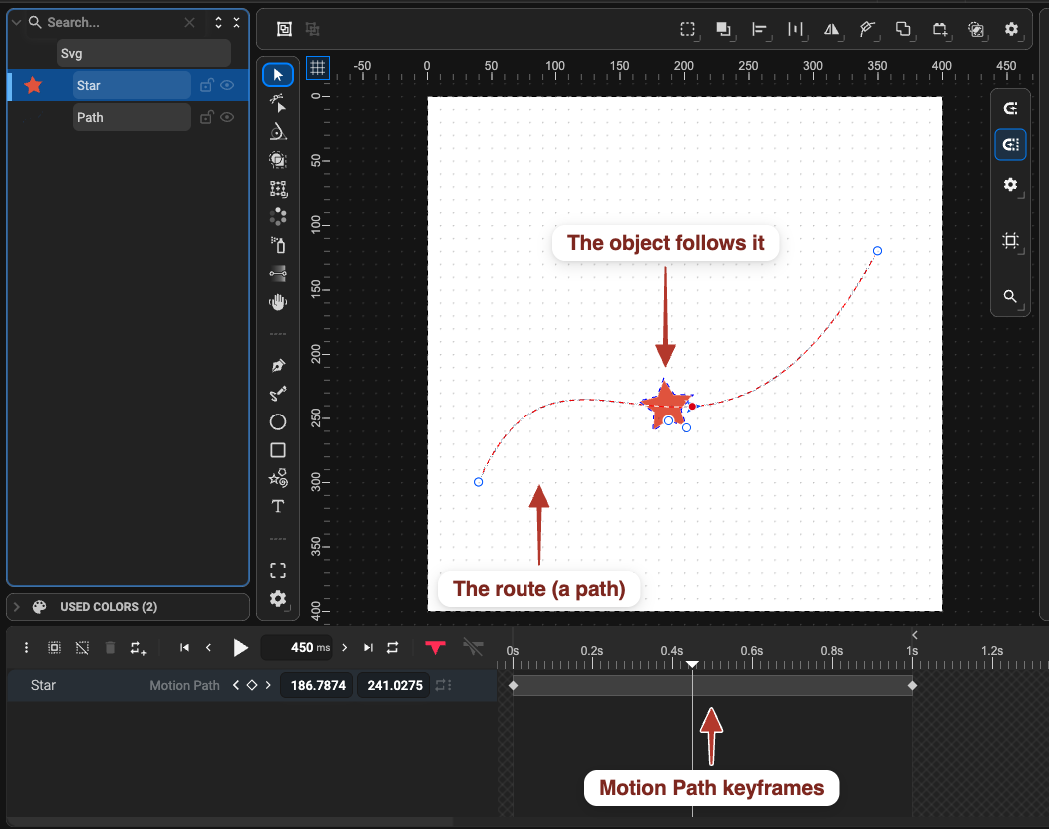Delete with the timeline trash icon
Screen dimensions: 1049x829
tap(110, 647)
